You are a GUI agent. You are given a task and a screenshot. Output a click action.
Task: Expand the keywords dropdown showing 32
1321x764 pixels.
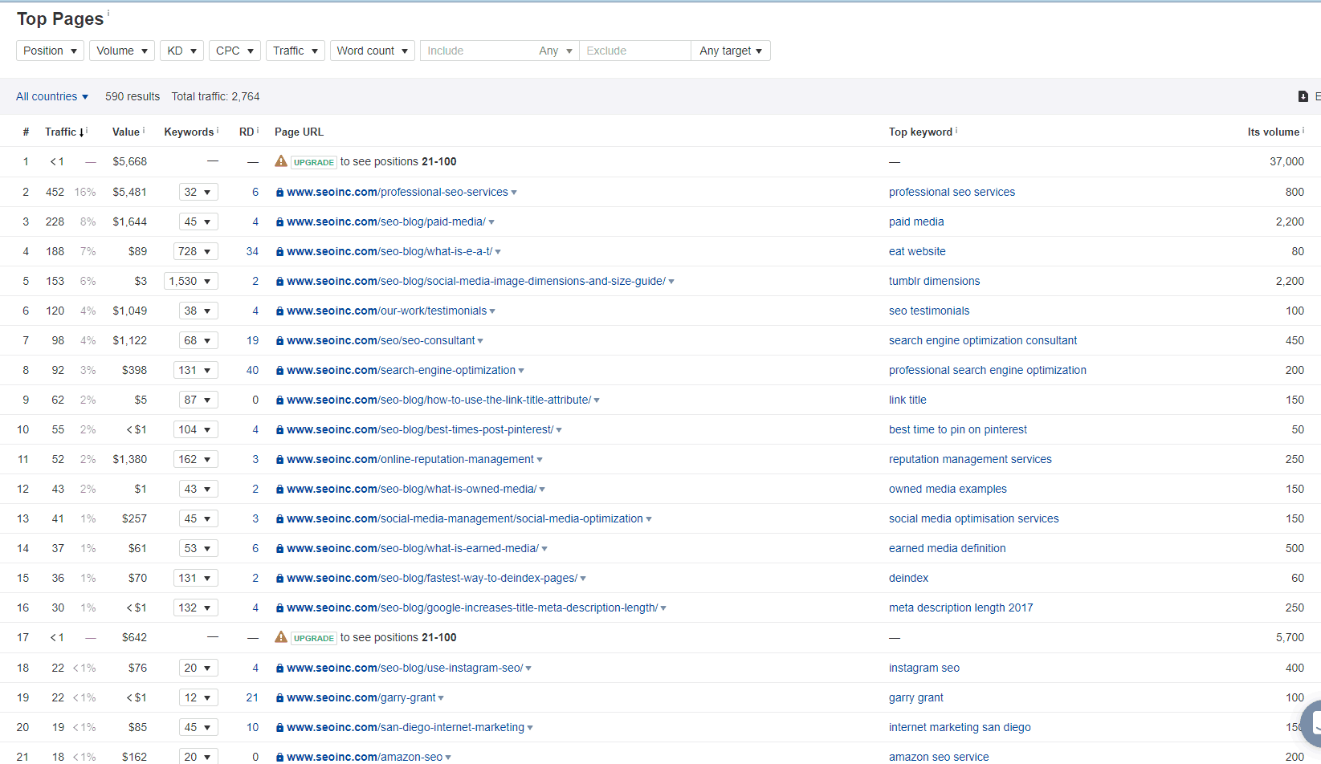pyautogui.click(x=198, y=192)
